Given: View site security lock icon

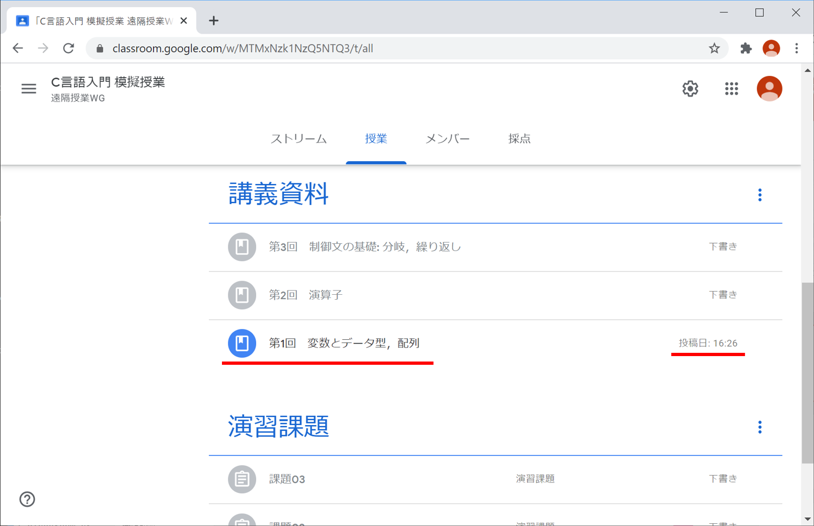Looking at the screenshot, I should (x=100, y=48).
